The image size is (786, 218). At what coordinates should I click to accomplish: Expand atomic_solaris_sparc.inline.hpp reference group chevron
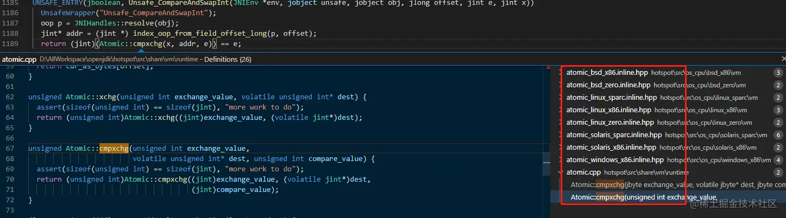(561, 135)
